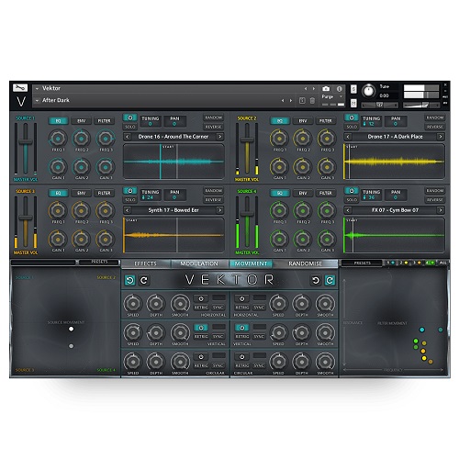
Task: Click RANDOM button for Source 4
Action: [435, 191]
